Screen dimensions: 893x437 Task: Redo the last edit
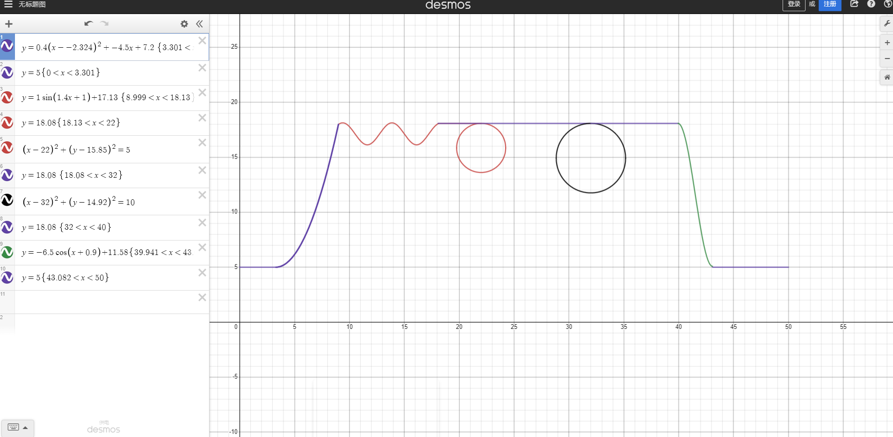pyautogui.click(x=104, y=23)
